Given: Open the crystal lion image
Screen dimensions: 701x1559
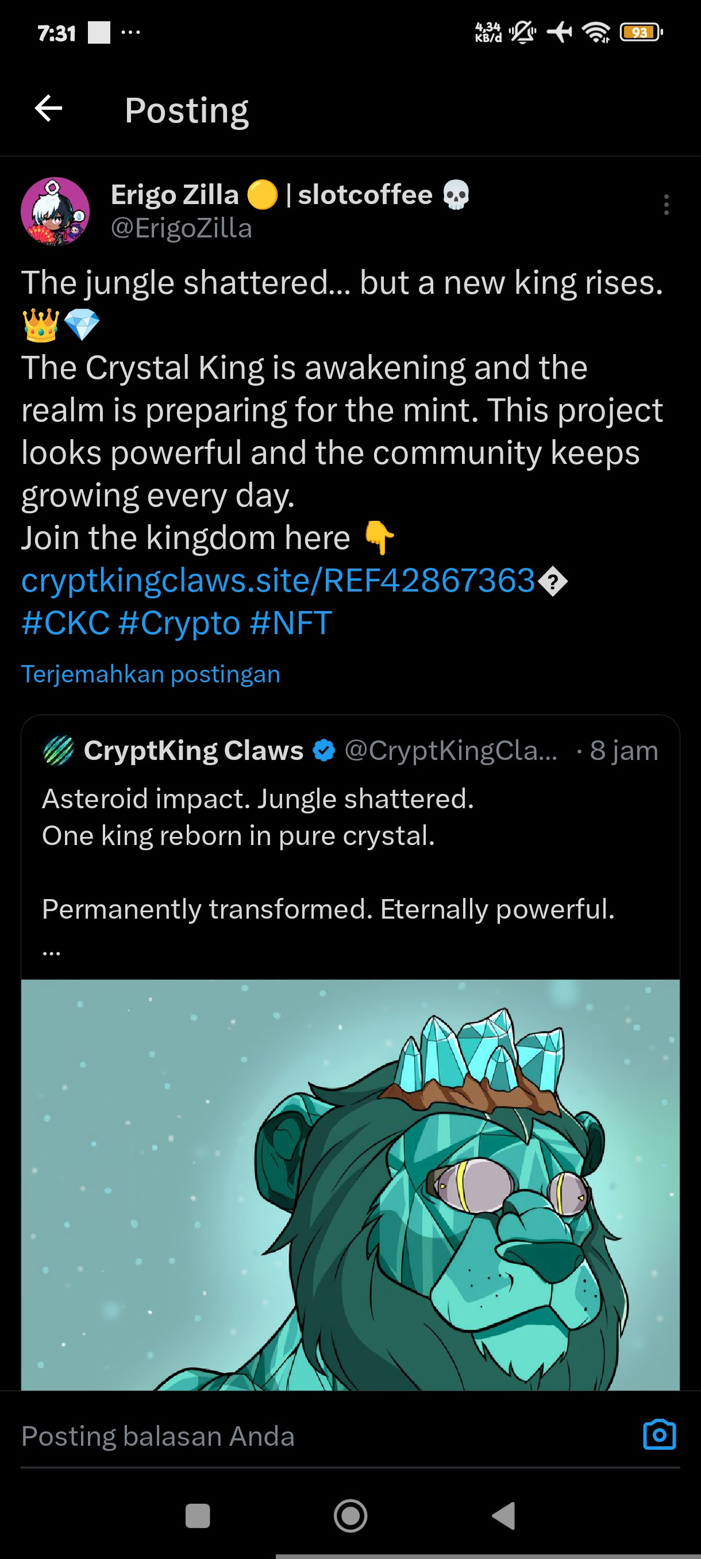Looking at the screenshot, I should coord(350,1184).
